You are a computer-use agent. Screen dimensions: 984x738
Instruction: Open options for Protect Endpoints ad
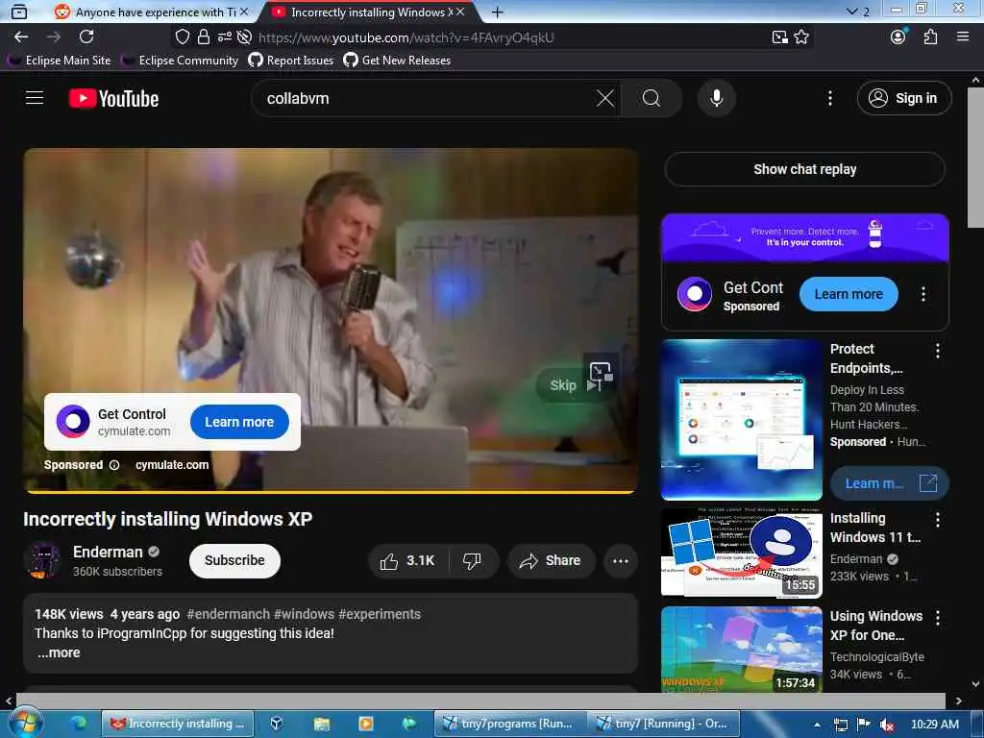[938, 350]
